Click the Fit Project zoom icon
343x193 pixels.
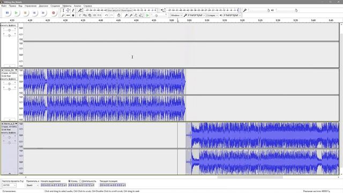tap(140, 16)
